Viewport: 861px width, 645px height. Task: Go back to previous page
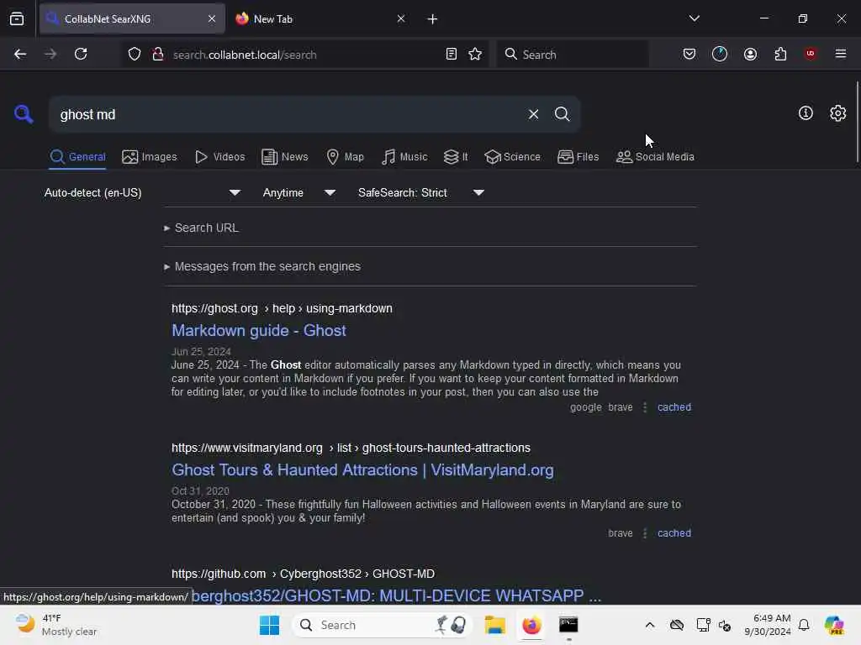[20, 54]
